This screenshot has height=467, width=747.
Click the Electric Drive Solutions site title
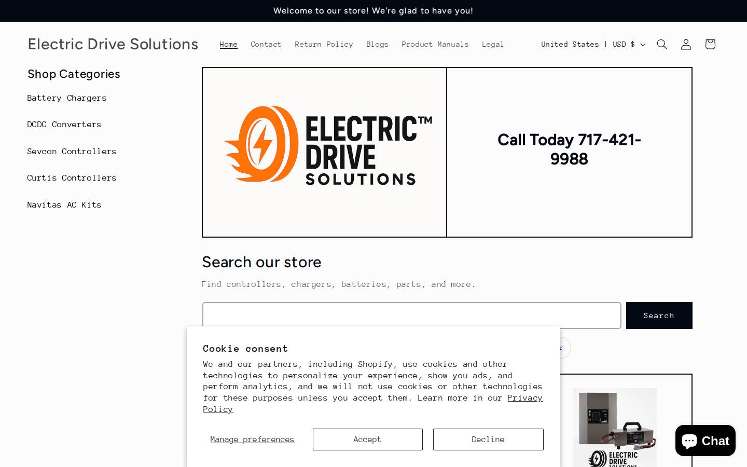click(113, 44)
